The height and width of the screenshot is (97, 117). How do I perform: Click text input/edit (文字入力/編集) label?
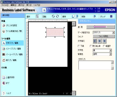click(12, 43)
